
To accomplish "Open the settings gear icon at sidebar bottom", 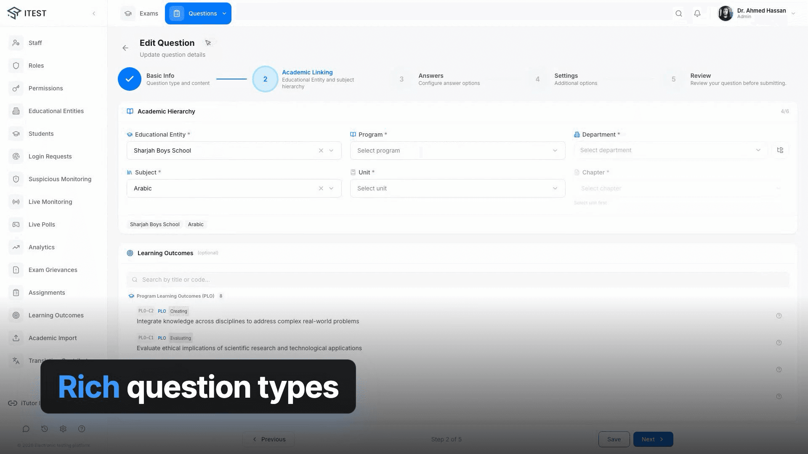I will click(x=63, y=429).
